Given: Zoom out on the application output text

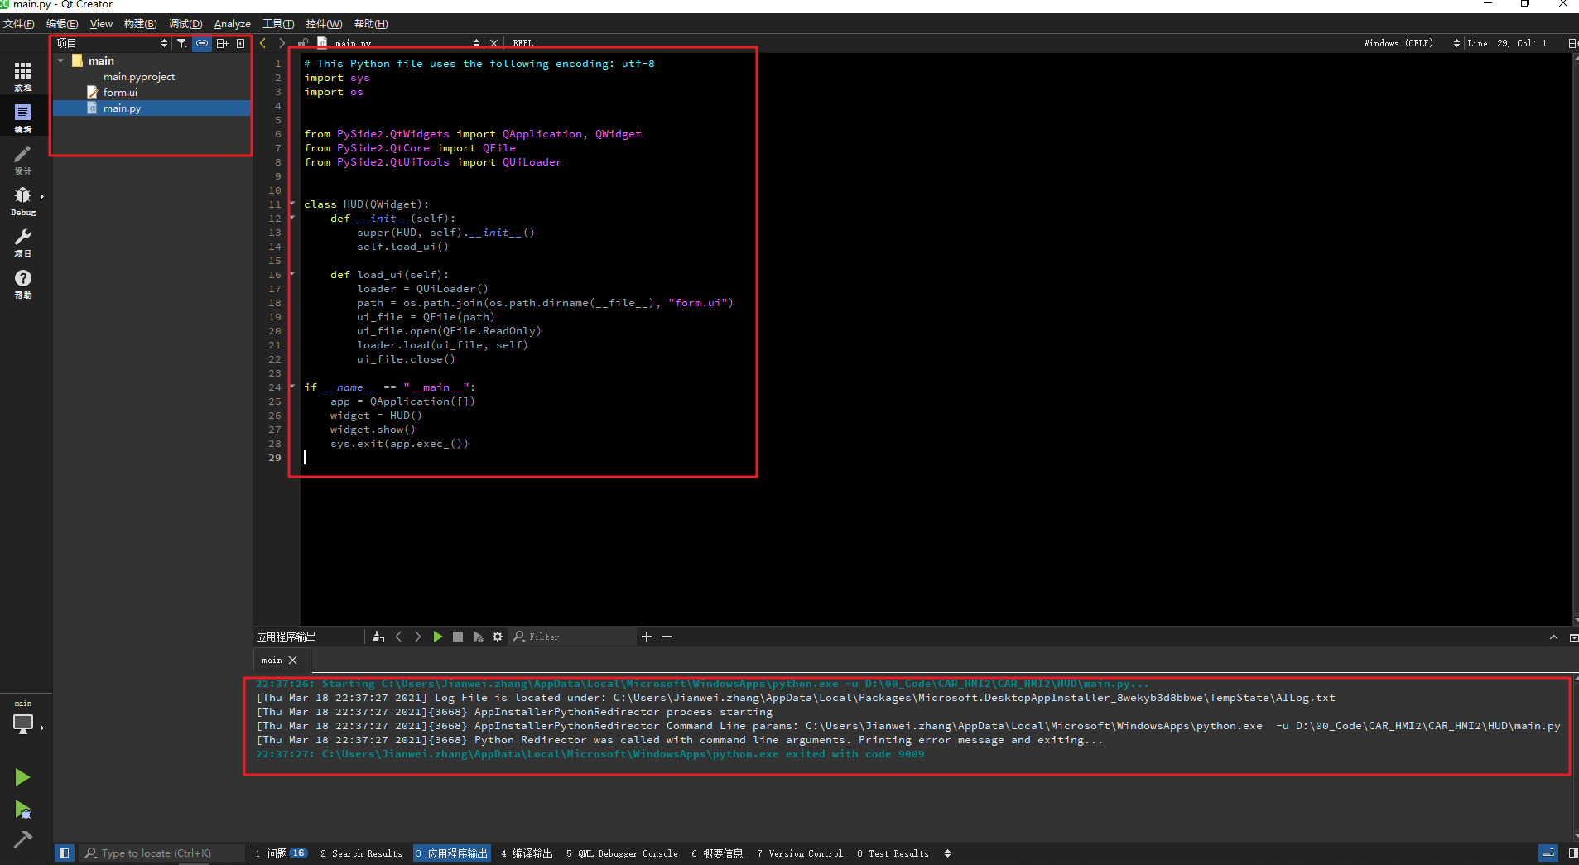Looking at the screenshot, I should pyautogui.click(x=667, y=637).
